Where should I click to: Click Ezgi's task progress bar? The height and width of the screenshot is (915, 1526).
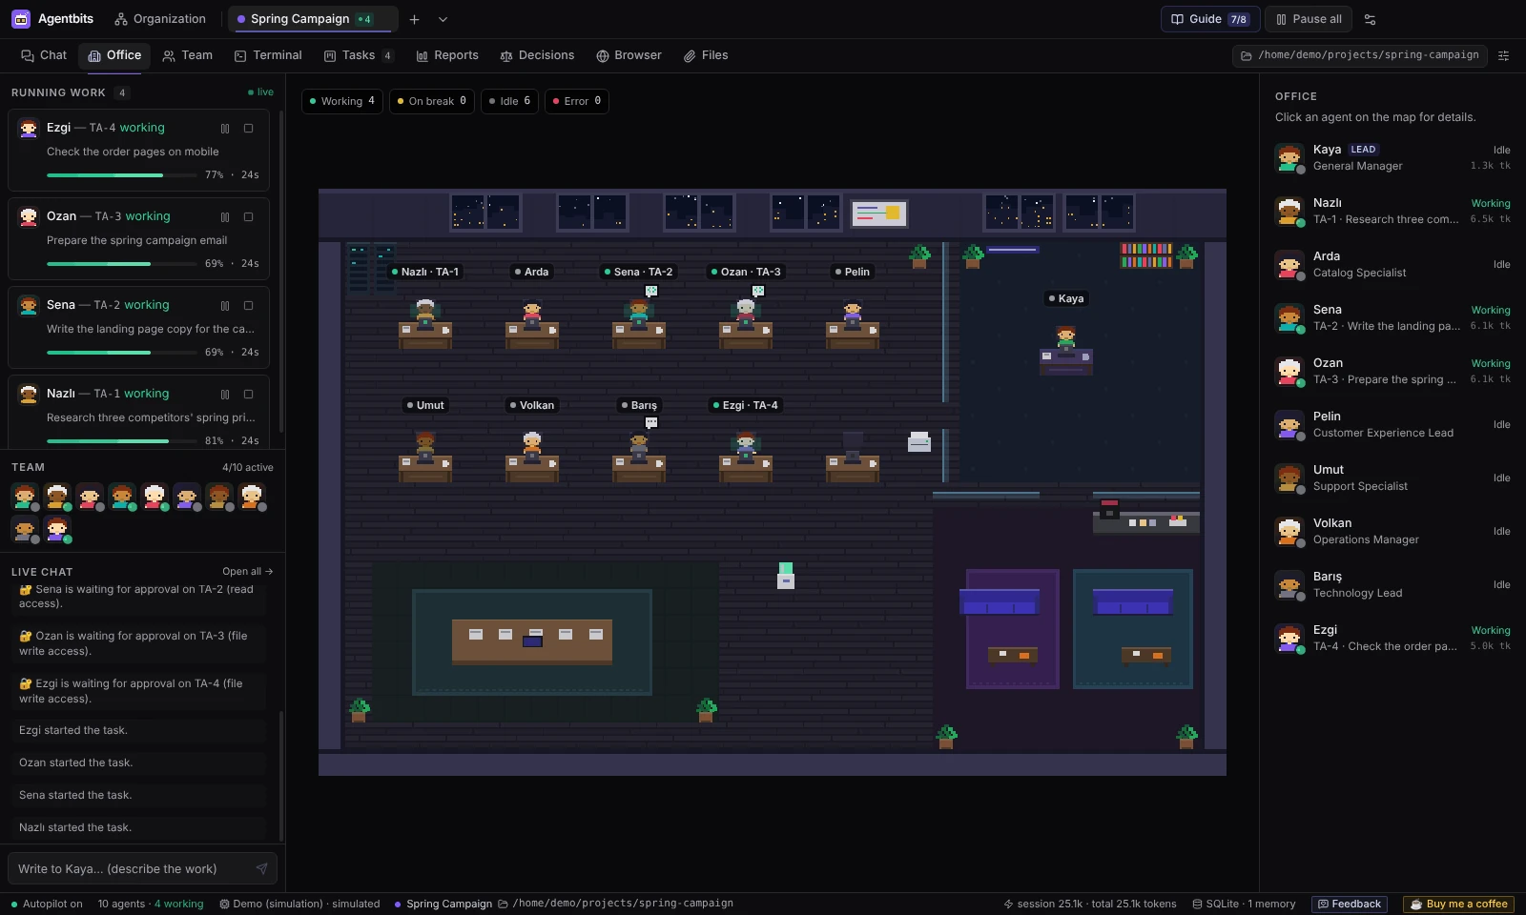click(122, 175)
